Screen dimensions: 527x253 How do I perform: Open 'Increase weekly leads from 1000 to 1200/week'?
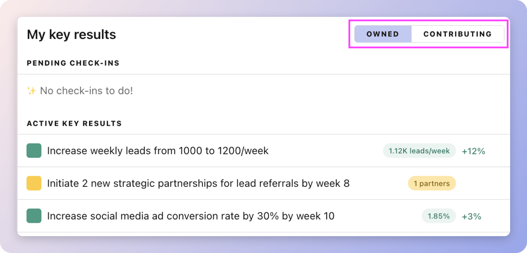point(158,151)
